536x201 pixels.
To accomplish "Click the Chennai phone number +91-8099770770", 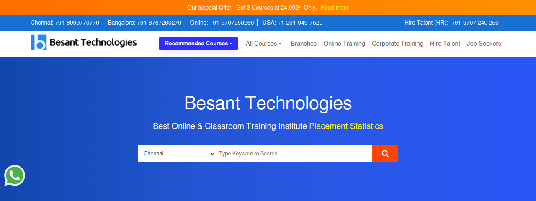I will [77, 23].
